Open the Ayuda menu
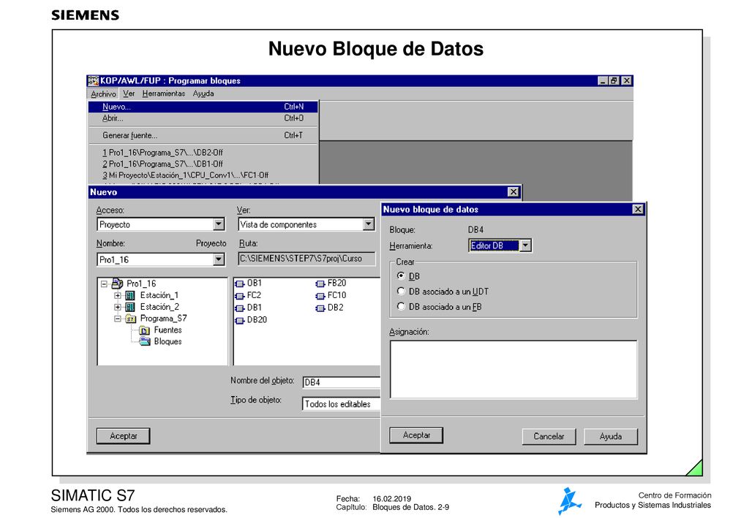 click(203, 94)
